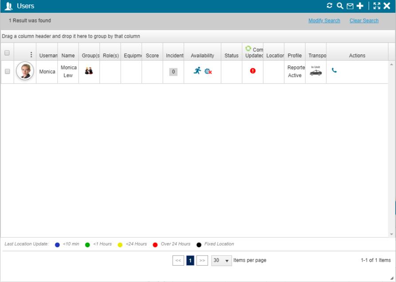Call Monica using the phone icon
The width and height of the screenshot is (396, 282).
click(x=334, y=70)
